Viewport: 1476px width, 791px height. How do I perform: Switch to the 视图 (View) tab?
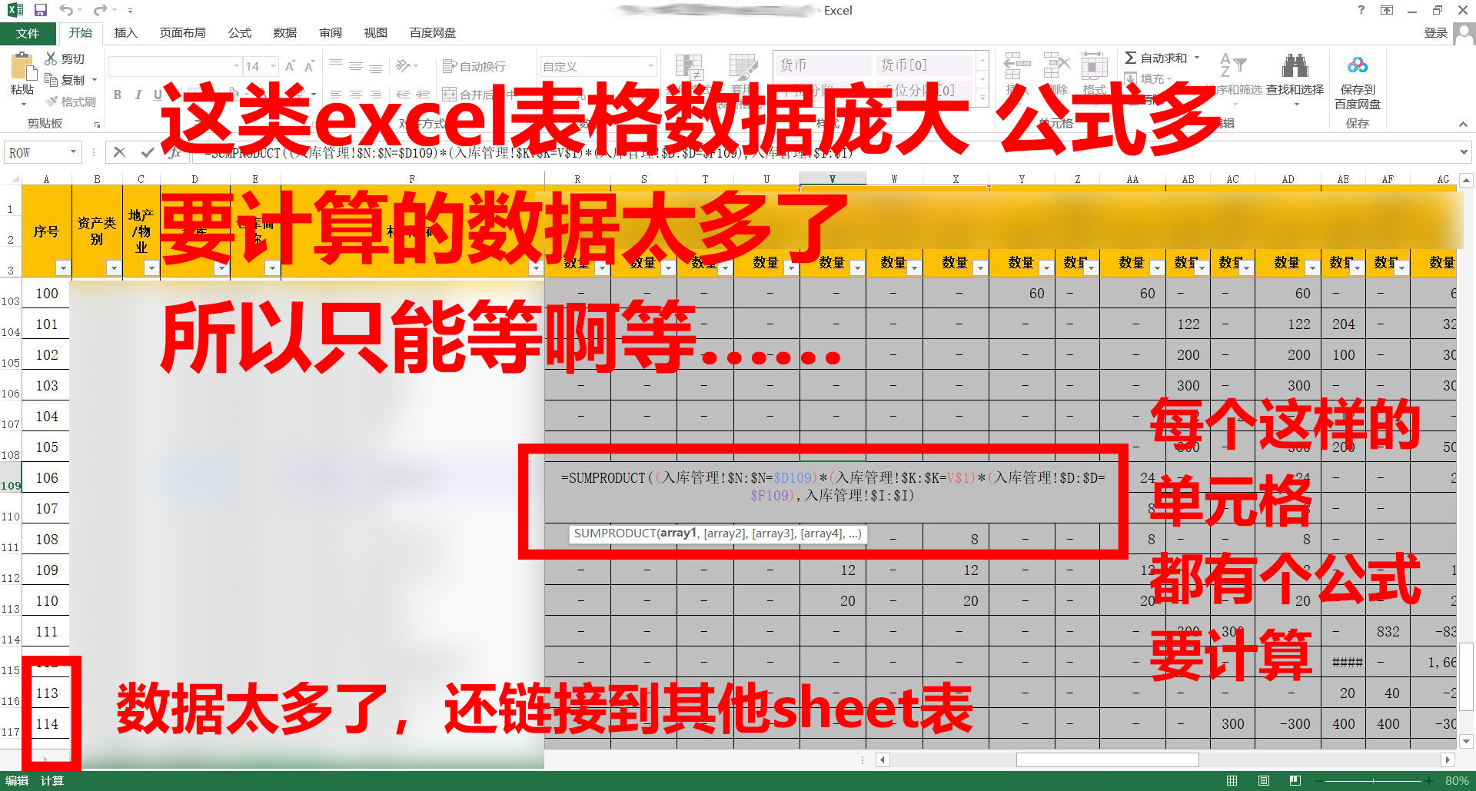[376, 33]
